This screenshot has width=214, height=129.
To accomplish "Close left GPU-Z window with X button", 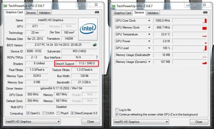I will click(96, 5).
